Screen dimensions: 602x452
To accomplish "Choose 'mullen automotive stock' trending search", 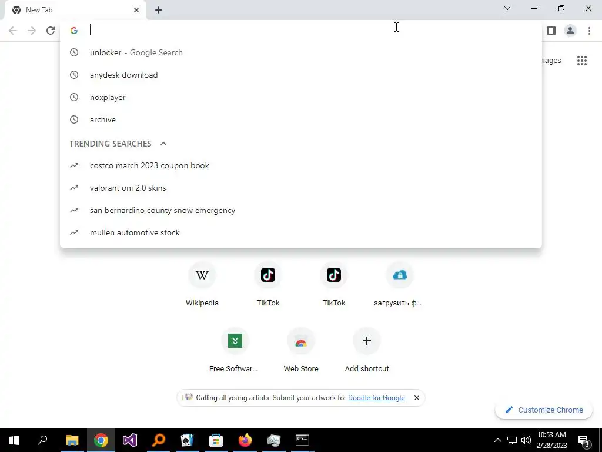I will point(301,232).
